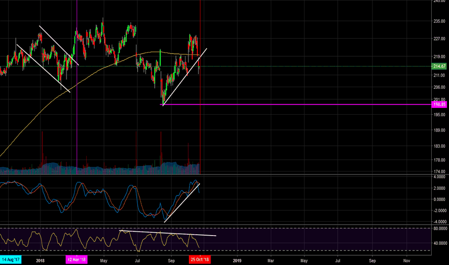Click the magenta 198.85 price label

pyautogui.click(x=439, y=105)
